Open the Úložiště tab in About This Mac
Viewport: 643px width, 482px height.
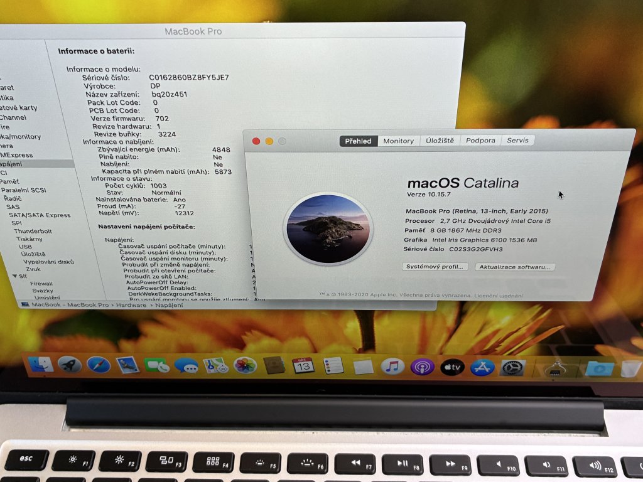(x=440, y=141)
